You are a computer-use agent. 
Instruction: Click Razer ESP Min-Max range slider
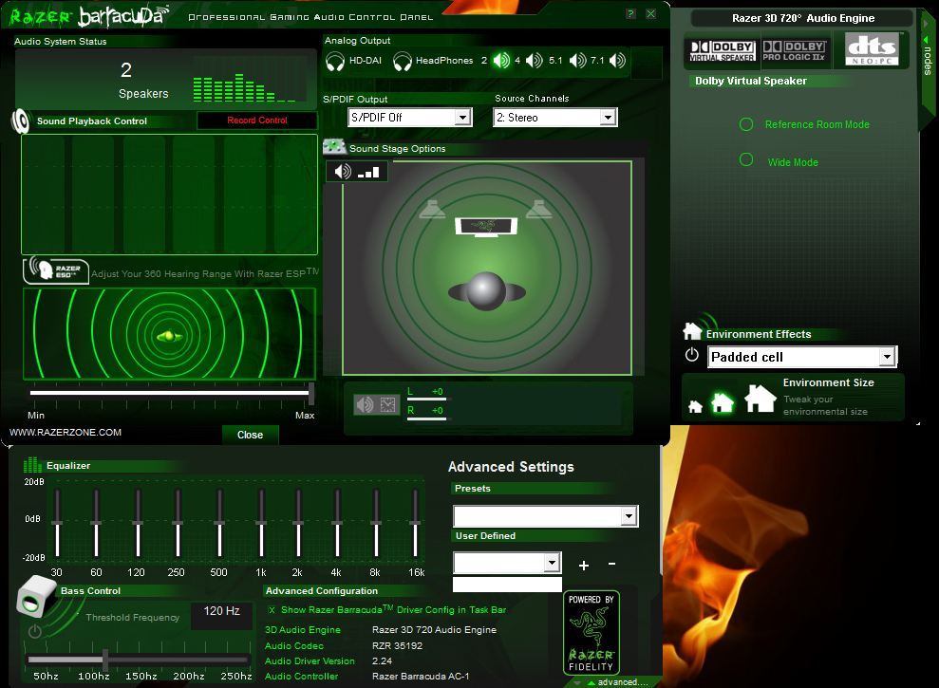click(171, 393)
